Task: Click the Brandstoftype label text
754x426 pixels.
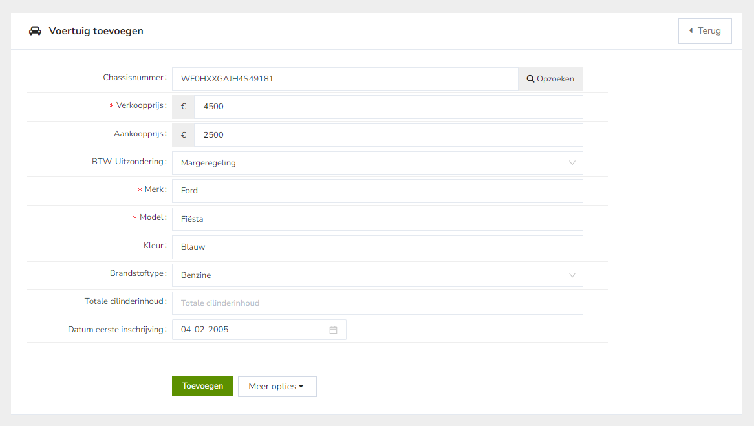Action: (137, 273)
